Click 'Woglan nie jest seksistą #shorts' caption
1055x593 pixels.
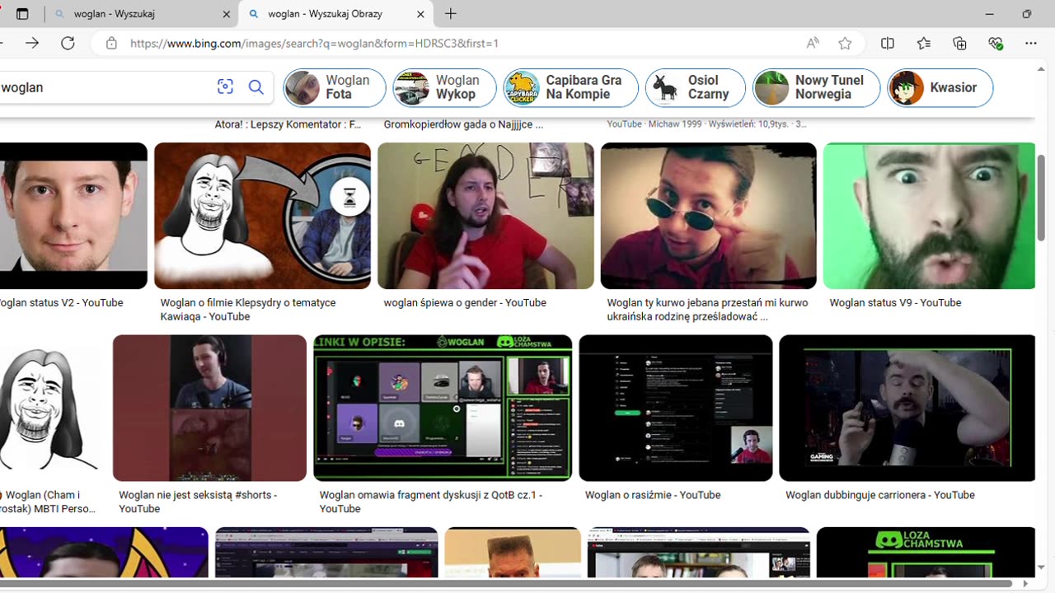coord(198,502)
